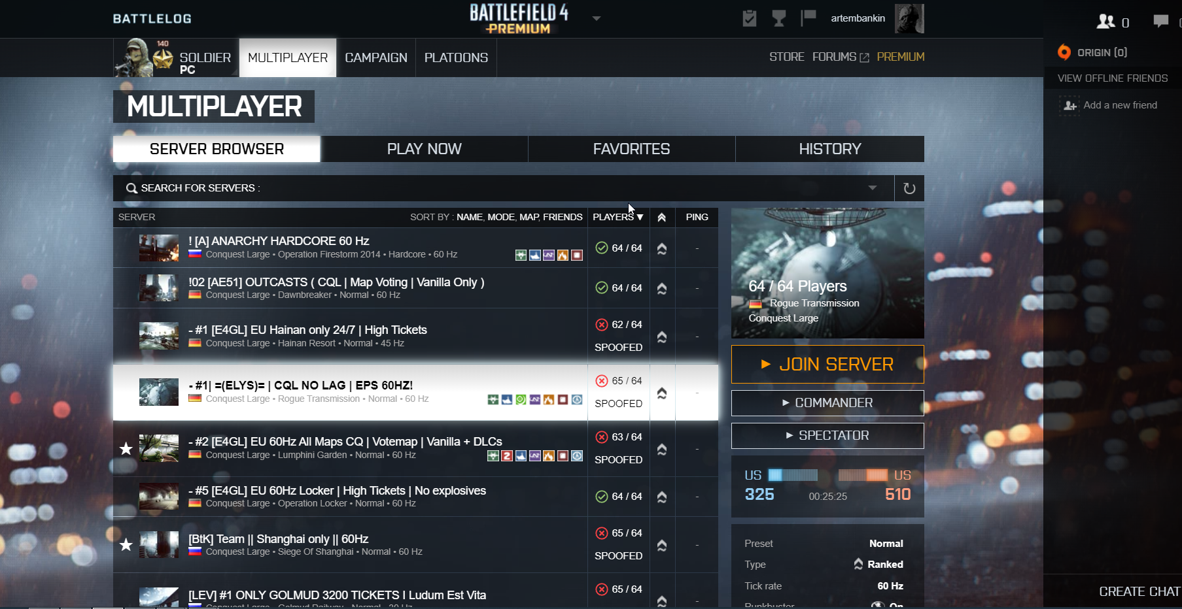Screen dimensions: 1182x609
Task: Open artembankin profile avatar
Action: click(909, 18)
